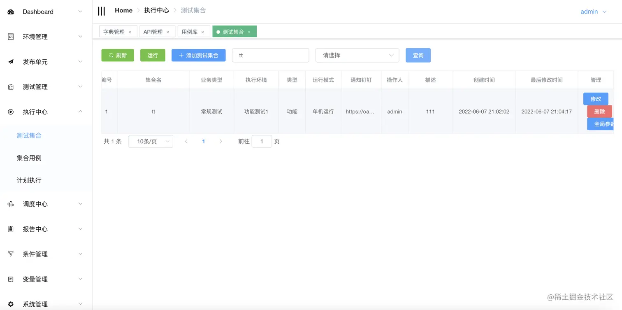622x310 pixels.
Task: Click the 常规测试 business type cell
Action: point(211,112)
